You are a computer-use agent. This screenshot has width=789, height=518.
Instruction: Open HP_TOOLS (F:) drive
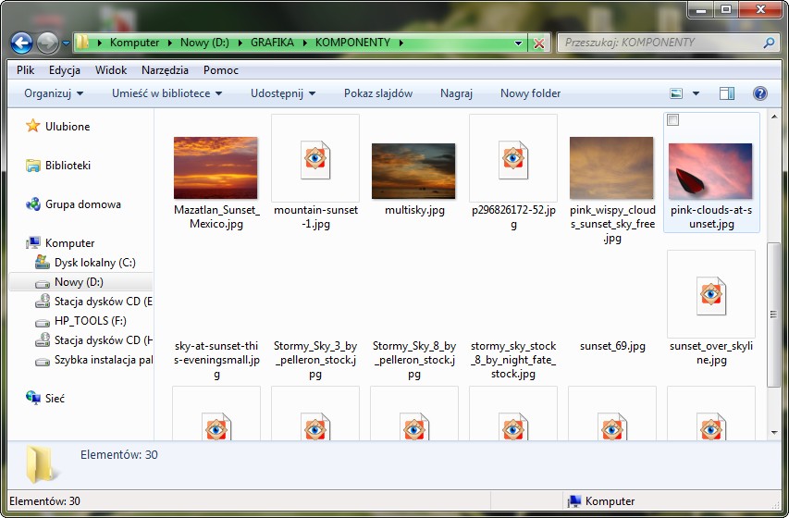click(x=90, y=321)
